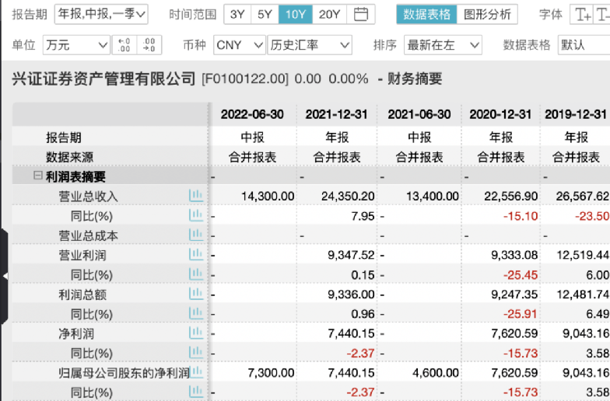Collapse the 利润表摘要 section

(37, 176)
